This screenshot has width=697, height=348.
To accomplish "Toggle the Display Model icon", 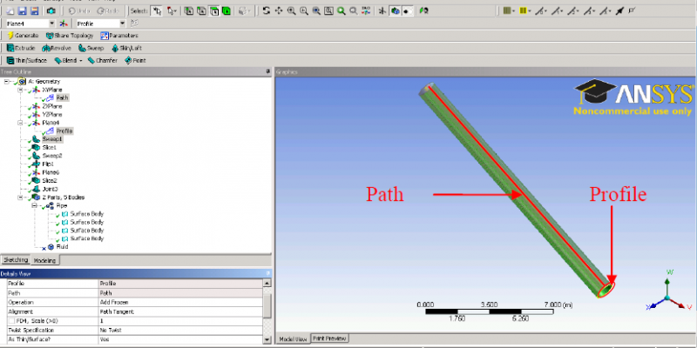I will 395,11.
